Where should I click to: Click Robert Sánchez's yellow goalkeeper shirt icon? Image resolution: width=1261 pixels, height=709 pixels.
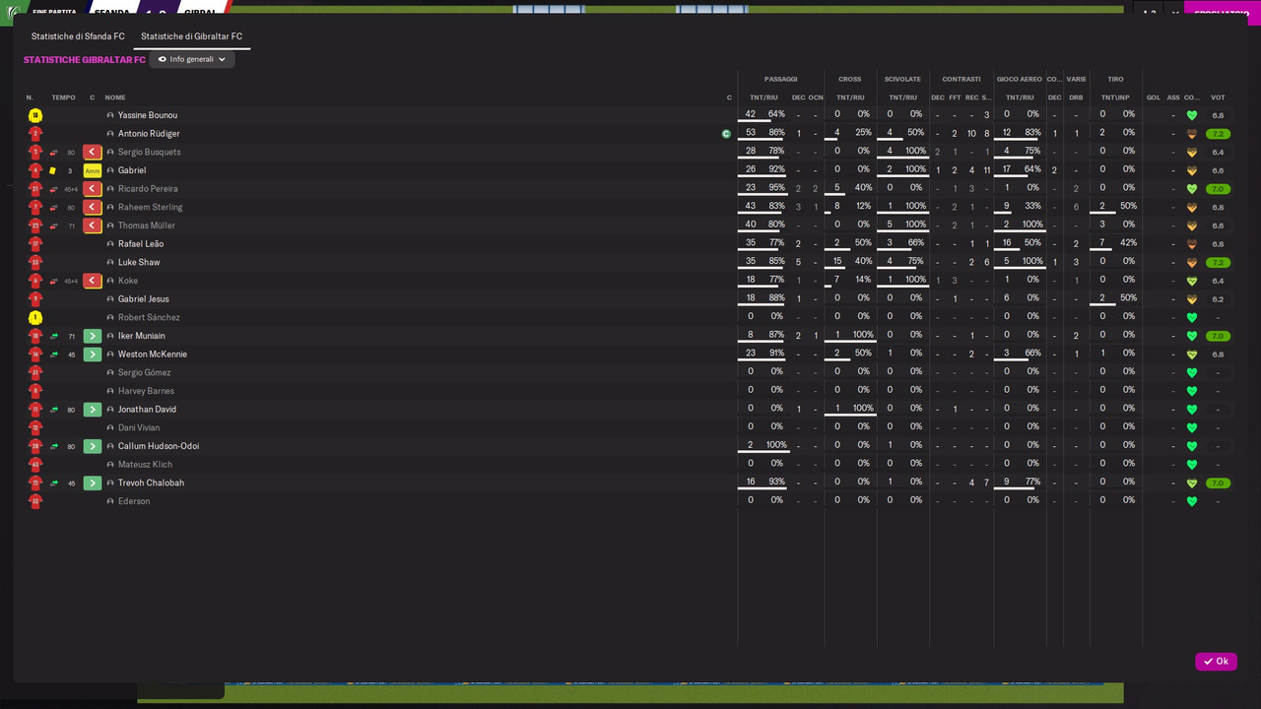[35, 317]
